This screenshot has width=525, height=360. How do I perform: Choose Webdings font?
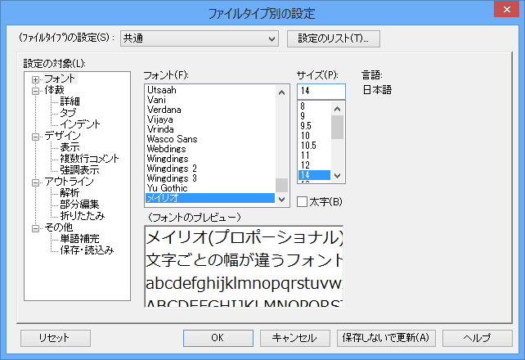click(x=210, y=149)
